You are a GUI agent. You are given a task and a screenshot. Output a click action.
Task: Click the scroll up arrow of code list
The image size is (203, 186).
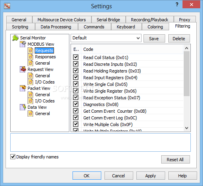[x=186, y=48]
